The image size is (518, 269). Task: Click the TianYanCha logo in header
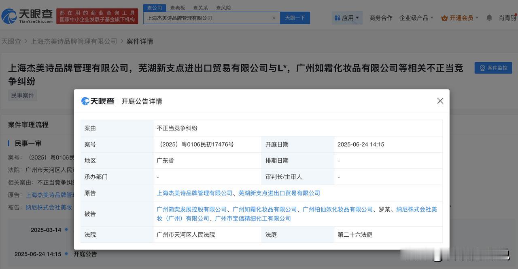coord(27,16)
